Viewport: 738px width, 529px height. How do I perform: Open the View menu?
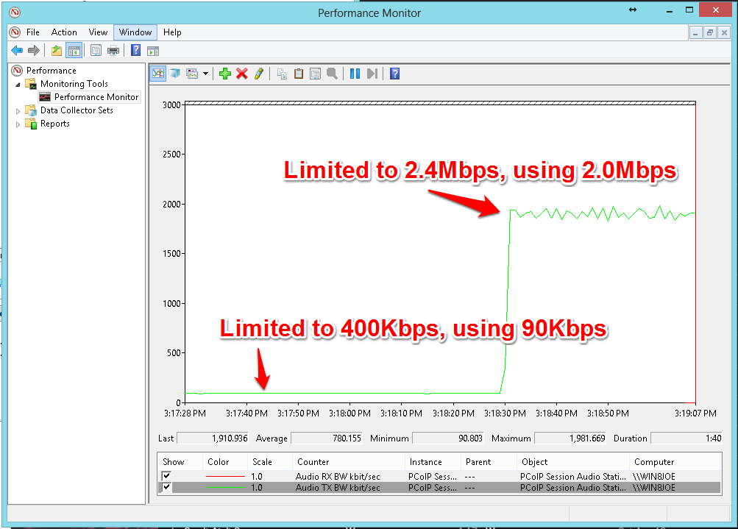pyautogui.click(x=98, y=32)
